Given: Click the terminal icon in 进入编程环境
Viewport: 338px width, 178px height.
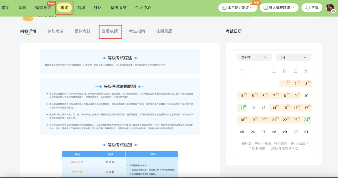Looking at the screenshot, I should (x=265, y=8).
